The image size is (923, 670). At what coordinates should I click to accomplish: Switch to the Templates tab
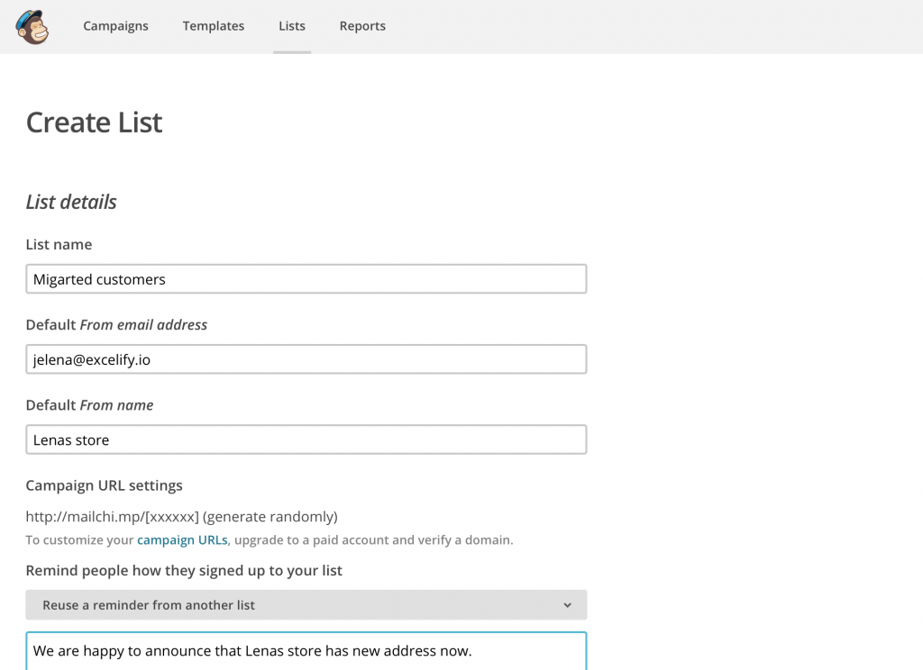pyautogui.click(x=213, y=26)
